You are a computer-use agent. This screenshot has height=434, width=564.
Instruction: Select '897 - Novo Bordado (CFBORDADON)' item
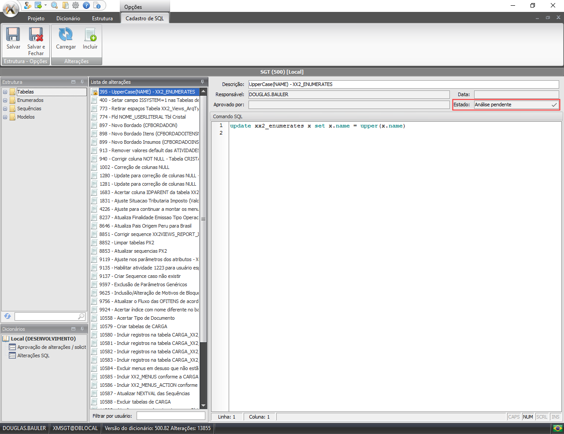click(x=145, y=125)
